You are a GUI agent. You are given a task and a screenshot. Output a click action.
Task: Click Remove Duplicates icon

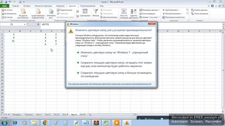pos(134,14)
